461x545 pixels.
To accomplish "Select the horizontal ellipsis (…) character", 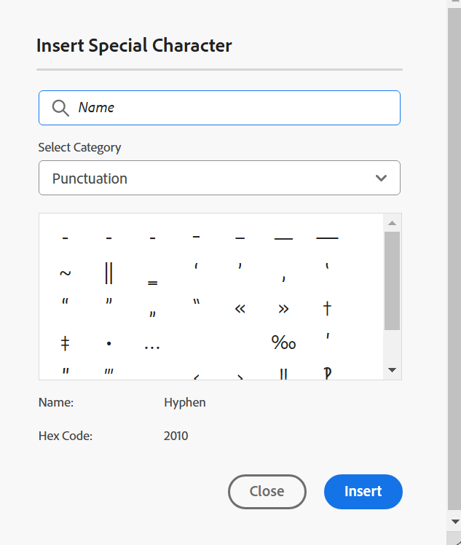I will pos(152,346).
